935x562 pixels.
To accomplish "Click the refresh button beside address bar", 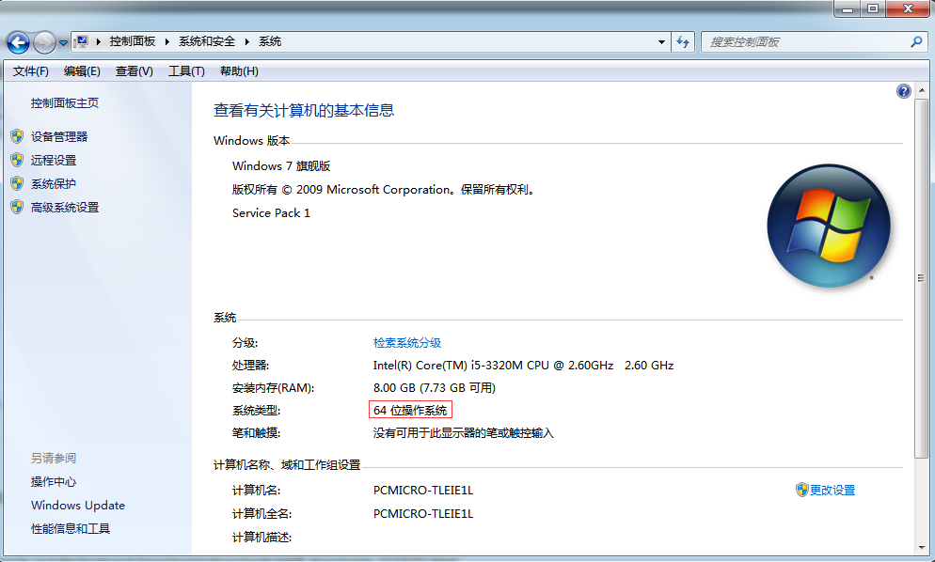I will pos(683,41).
